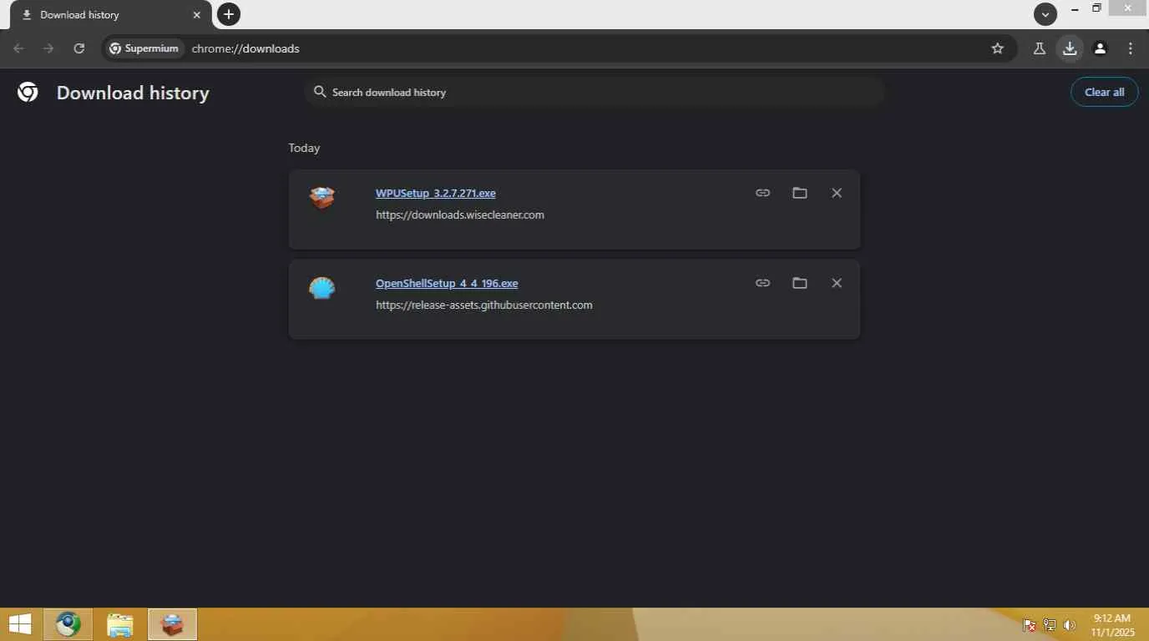Image resolution: width=1149 pixels, height=641 pixels.
Task: Open File Explorer from the taskbar
Action: tap(120, 624)
